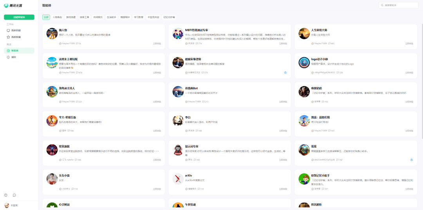Open the 卡兹克 user profile

click(11, 205)
